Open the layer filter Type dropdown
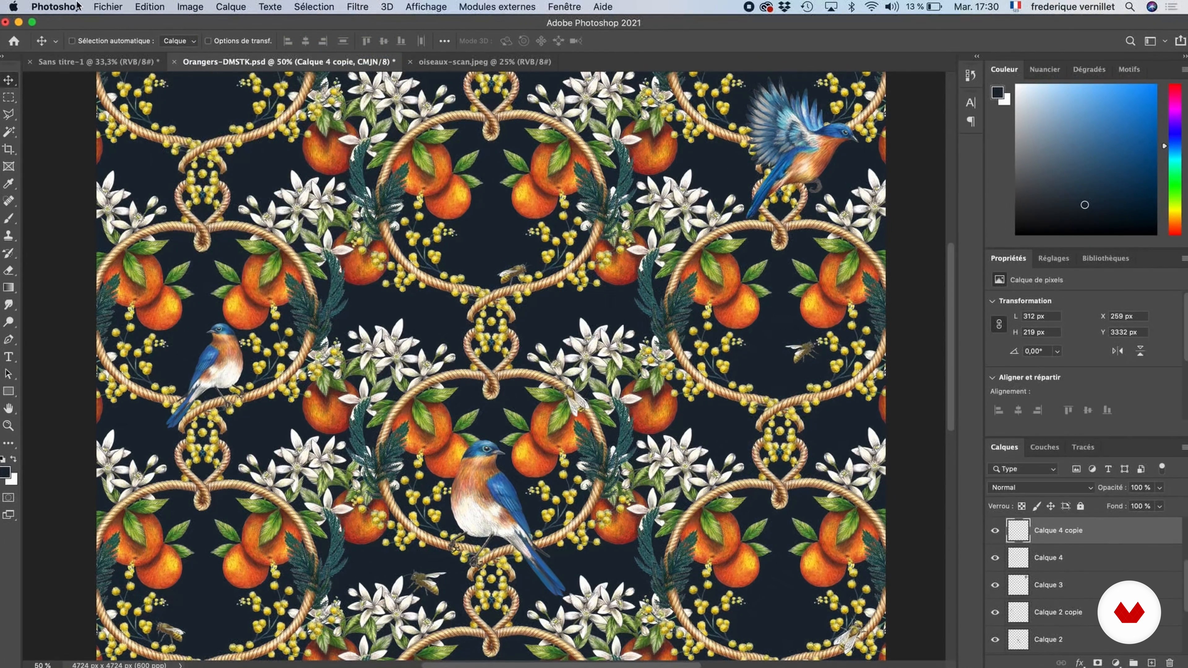The image size is (1188, 668). pyautogui.click(x=1023, y=469)
